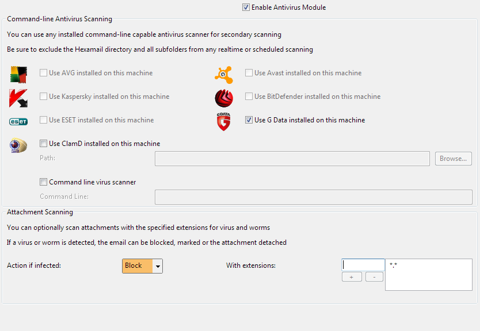This screenshot has width=480, height=331.
Task: Click the Kaspersky logo icon
Action: tap(18, 98)
